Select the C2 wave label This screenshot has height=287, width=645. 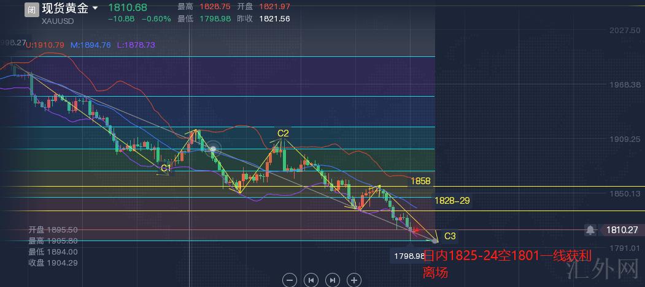(283, 133)
